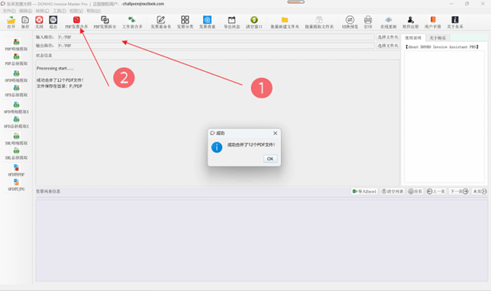
Task: Open the 文件 menu
Action: tap(9, 11)
